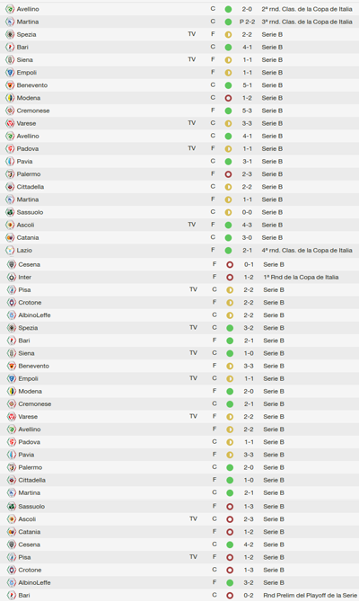359x602 pixels.
Task: Open the 4ª rnd. Clas. de la Copa de Italia link
Action: (307, 251)
